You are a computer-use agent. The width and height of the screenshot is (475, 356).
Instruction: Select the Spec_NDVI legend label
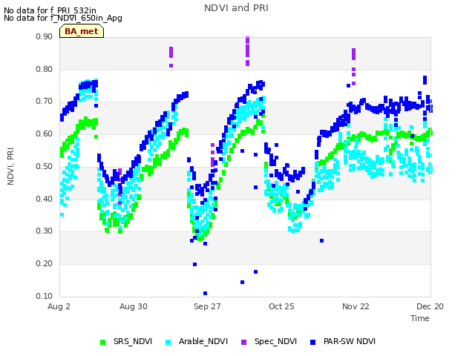[275, 341]
